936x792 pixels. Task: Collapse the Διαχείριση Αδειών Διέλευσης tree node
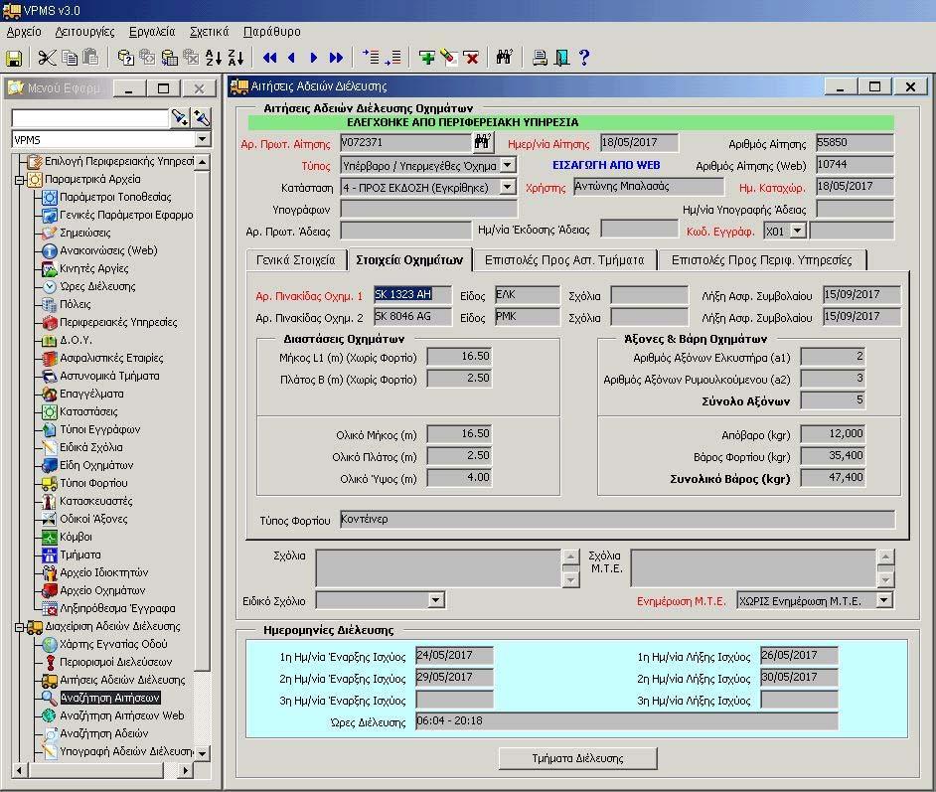[x=19, y=627]
